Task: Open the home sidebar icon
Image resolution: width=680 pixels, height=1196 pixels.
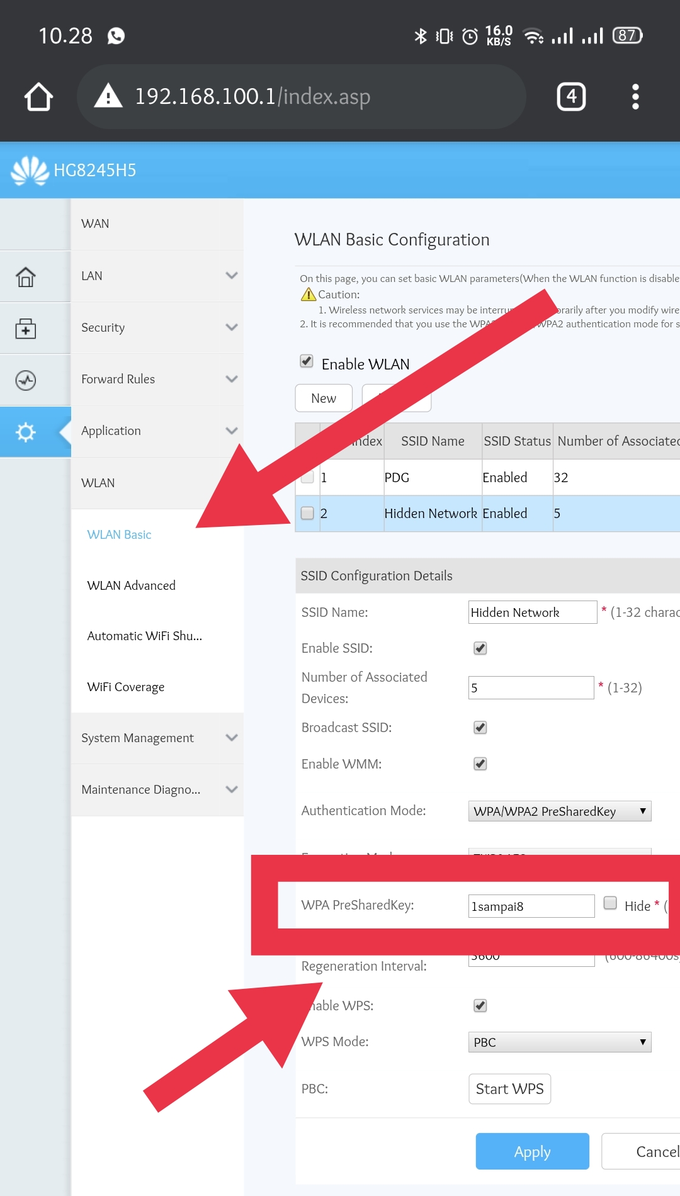Action: 26,276
